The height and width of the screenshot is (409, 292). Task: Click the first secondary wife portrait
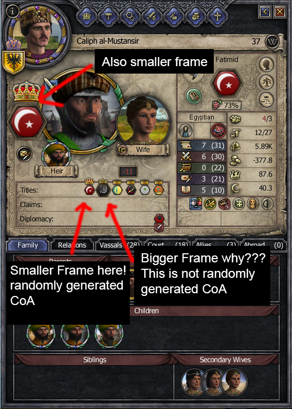point(193,382)
